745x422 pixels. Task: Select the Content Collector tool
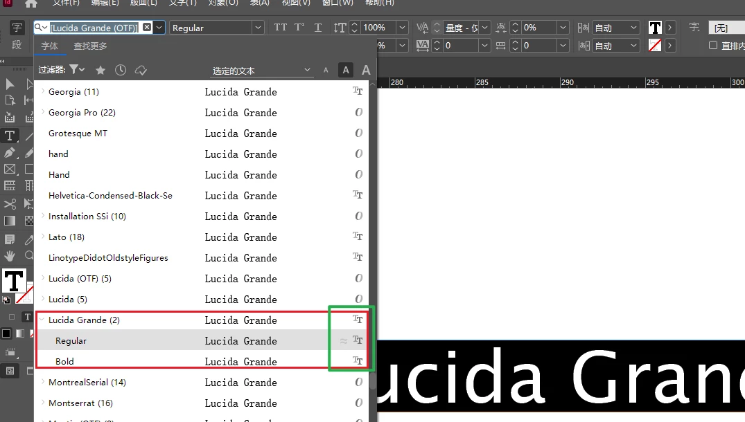point(10,117)
